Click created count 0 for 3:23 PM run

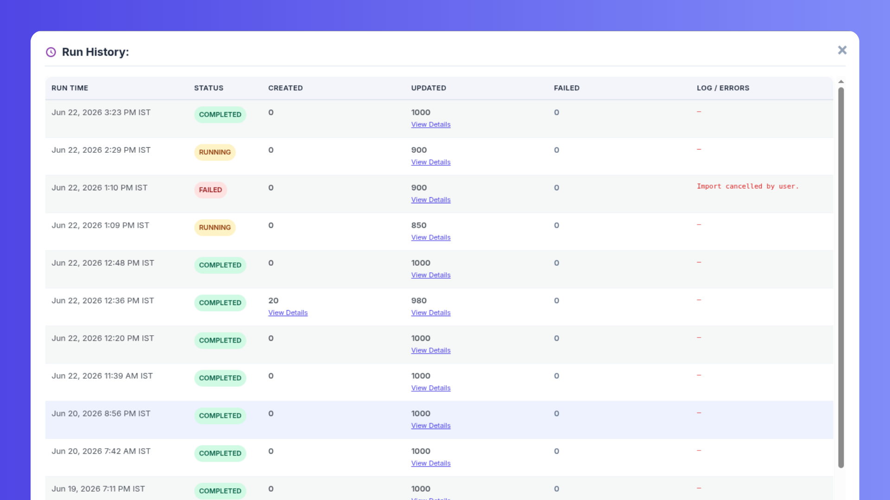271,112
